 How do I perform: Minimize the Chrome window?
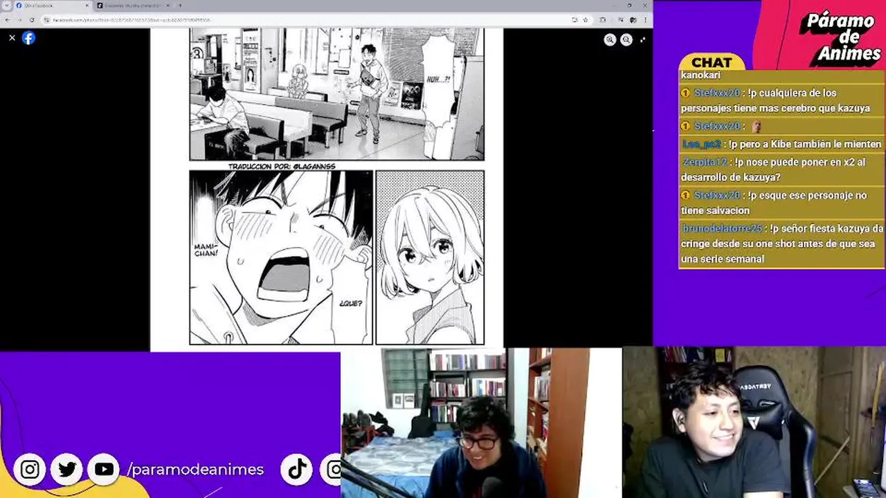(x=615, y=6)
